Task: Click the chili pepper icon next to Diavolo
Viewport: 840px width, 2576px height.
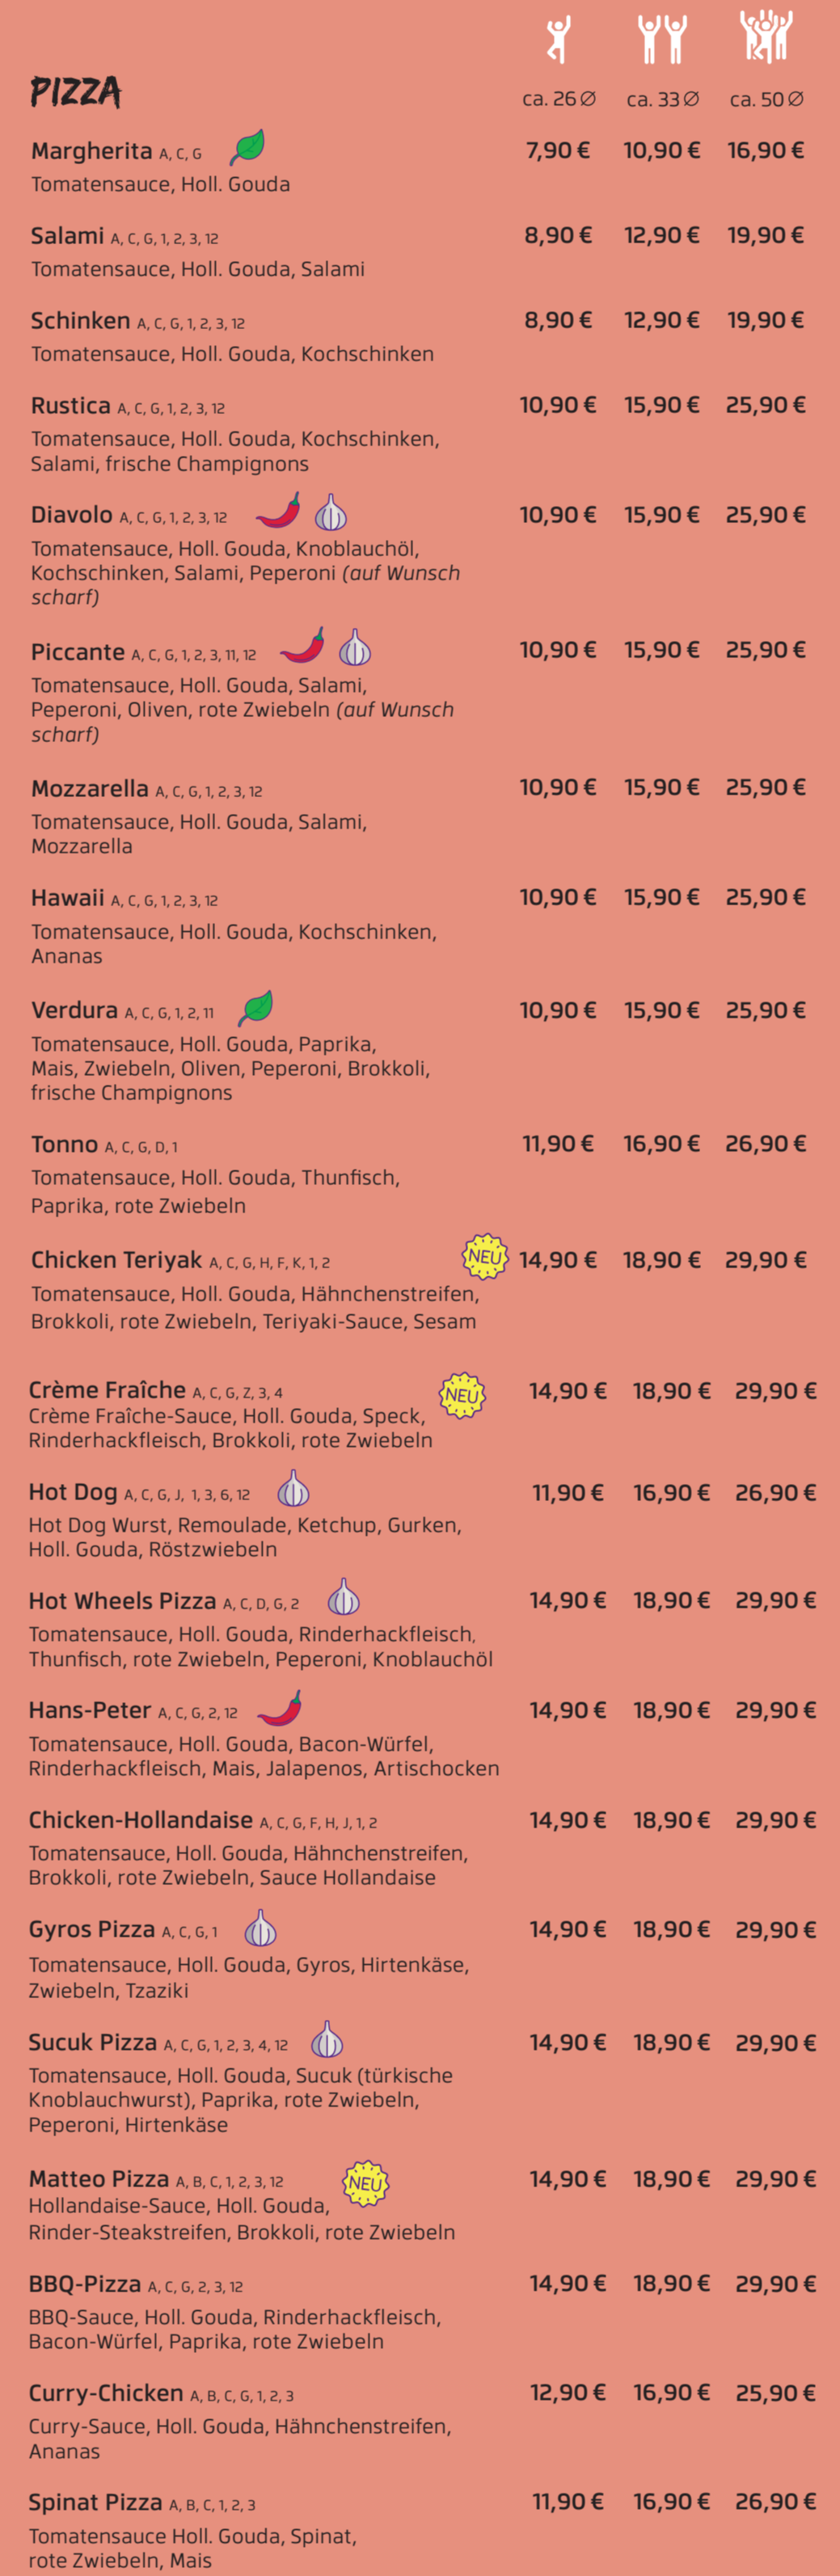Action: tap(278, 511)
